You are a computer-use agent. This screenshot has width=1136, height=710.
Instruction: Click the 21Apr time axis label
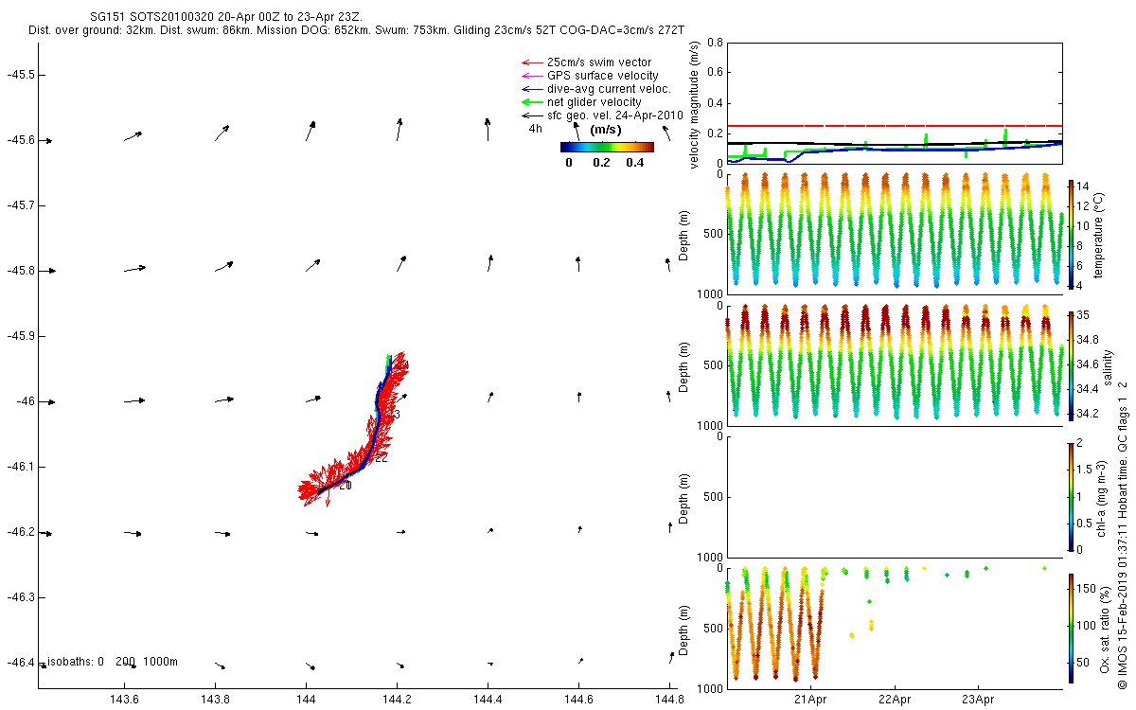(x=811, y=701)
